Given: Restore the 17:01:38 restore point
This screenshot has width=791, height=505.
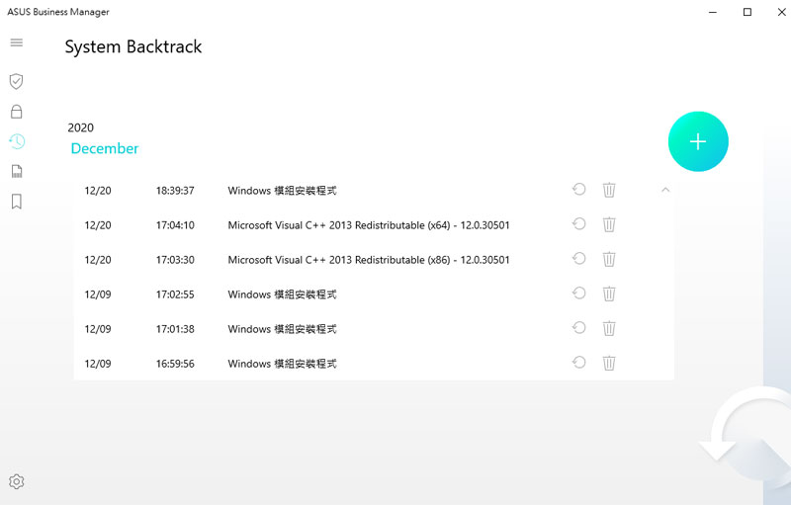Looking at the screenshot, I should (x=579, y=328).
